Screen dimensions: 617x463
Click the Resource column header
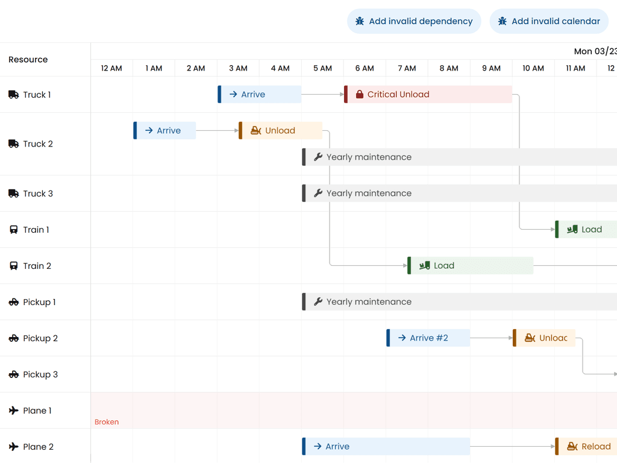(28, 59)
